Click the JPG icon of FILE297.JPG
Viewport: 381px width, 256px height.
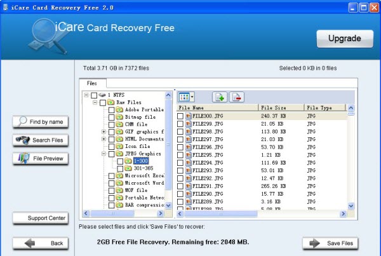(189, 139)
